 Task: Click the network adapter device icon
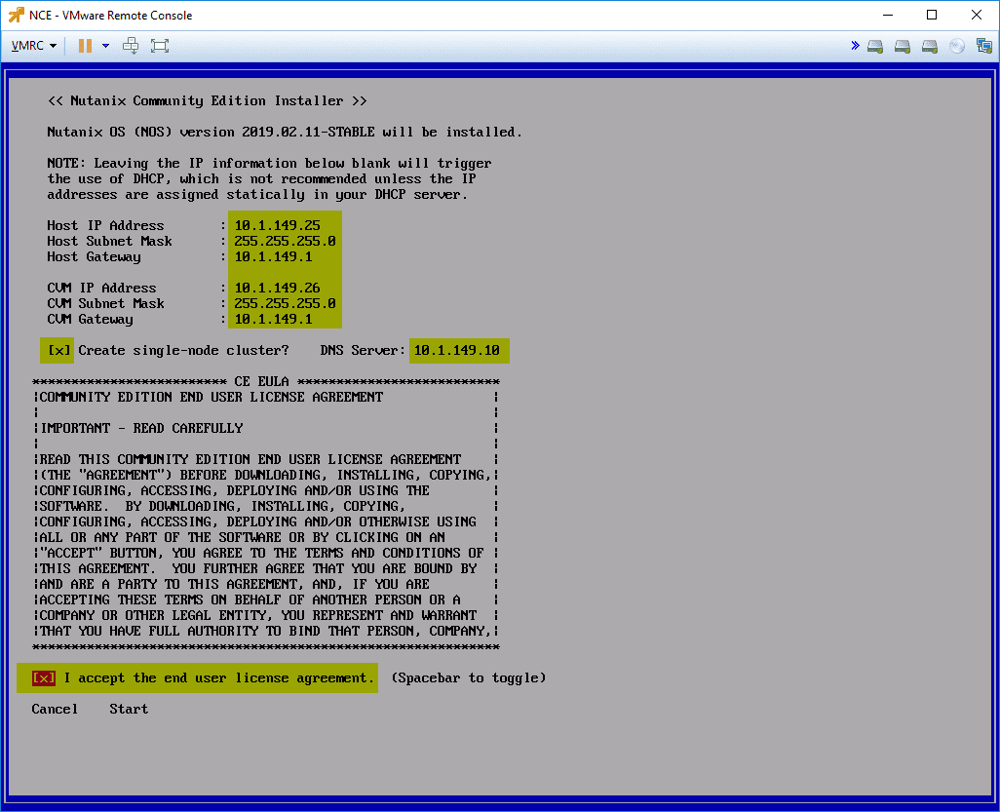coord(984,46)
